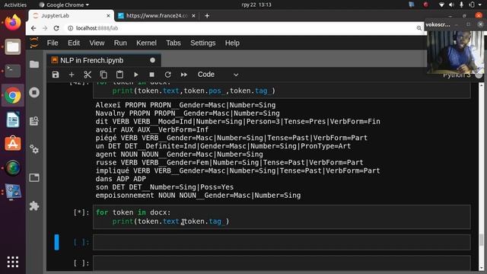Open the commands palette sidebar icon

[34, 121]
